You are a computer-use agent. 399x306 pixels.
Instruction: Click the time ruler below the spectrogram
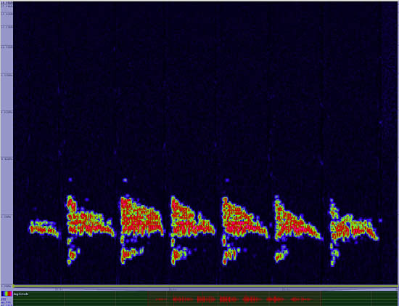pos(205,289)
